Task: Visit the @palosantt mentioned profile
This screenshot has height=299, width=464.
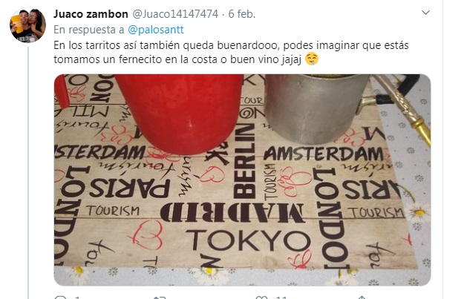Action: [156, 30]
